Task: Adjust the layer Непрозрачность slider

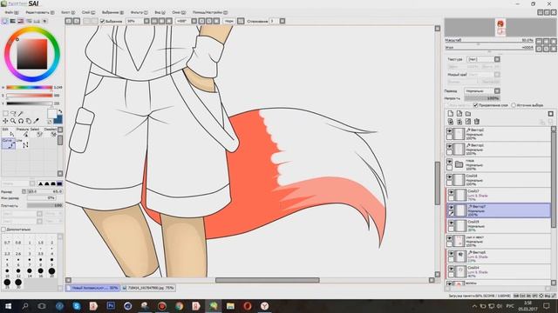Action: coord(482,98)
